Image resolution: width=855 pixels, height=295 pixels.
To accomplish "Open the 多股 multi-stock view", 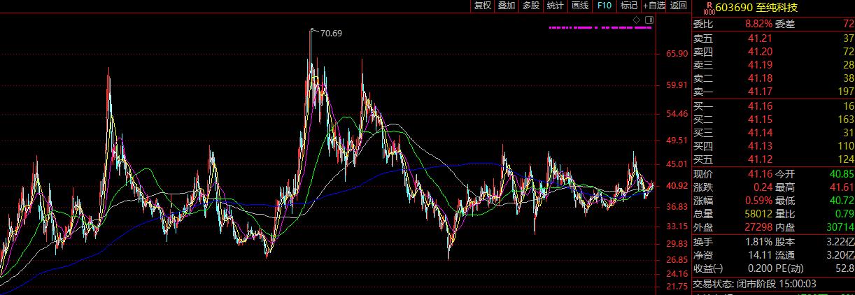I will [530, 6].
